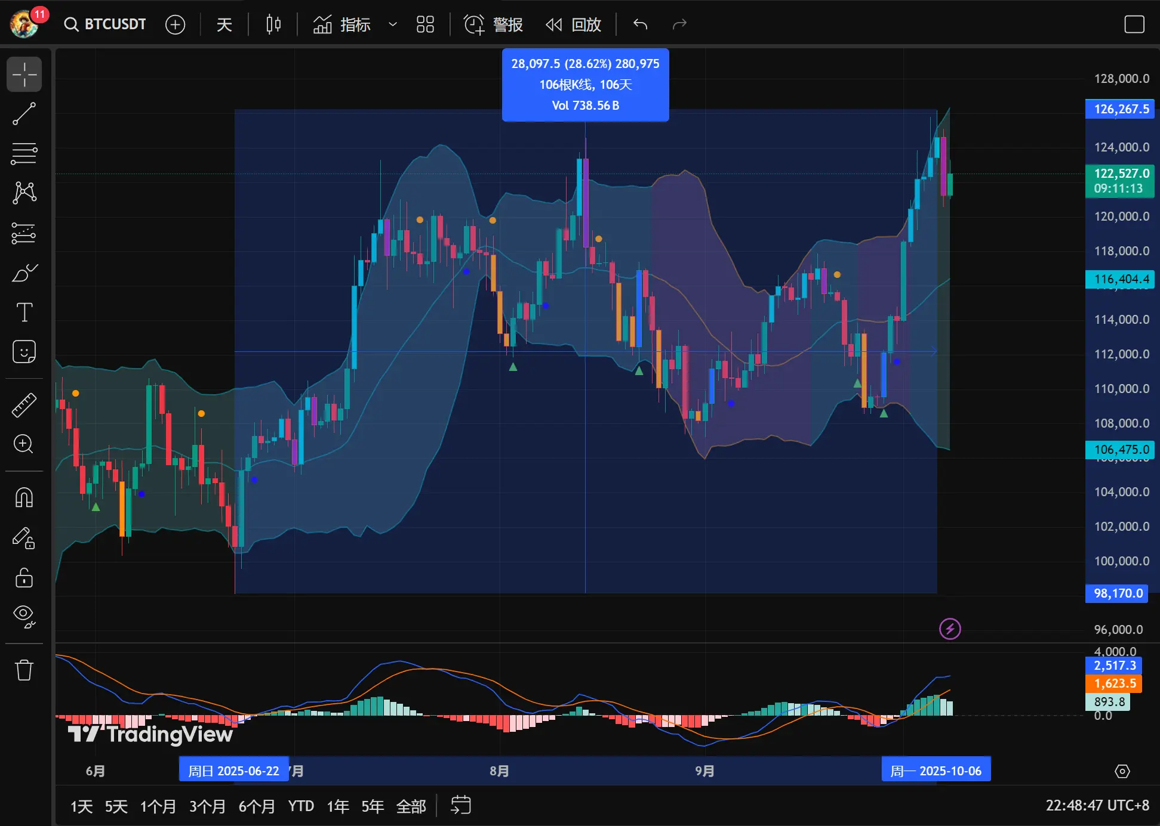Click the 126,267.5 price axis label
This screenshot has height=826, width=1160.
coord(1120,109)
